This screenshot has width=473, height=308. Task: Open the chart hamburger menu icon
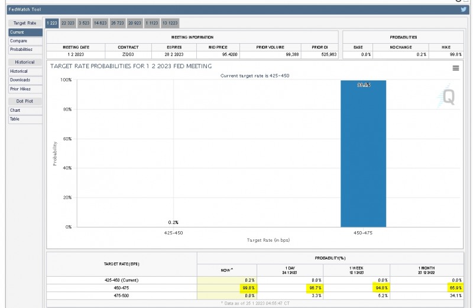(x=456, y=68)
